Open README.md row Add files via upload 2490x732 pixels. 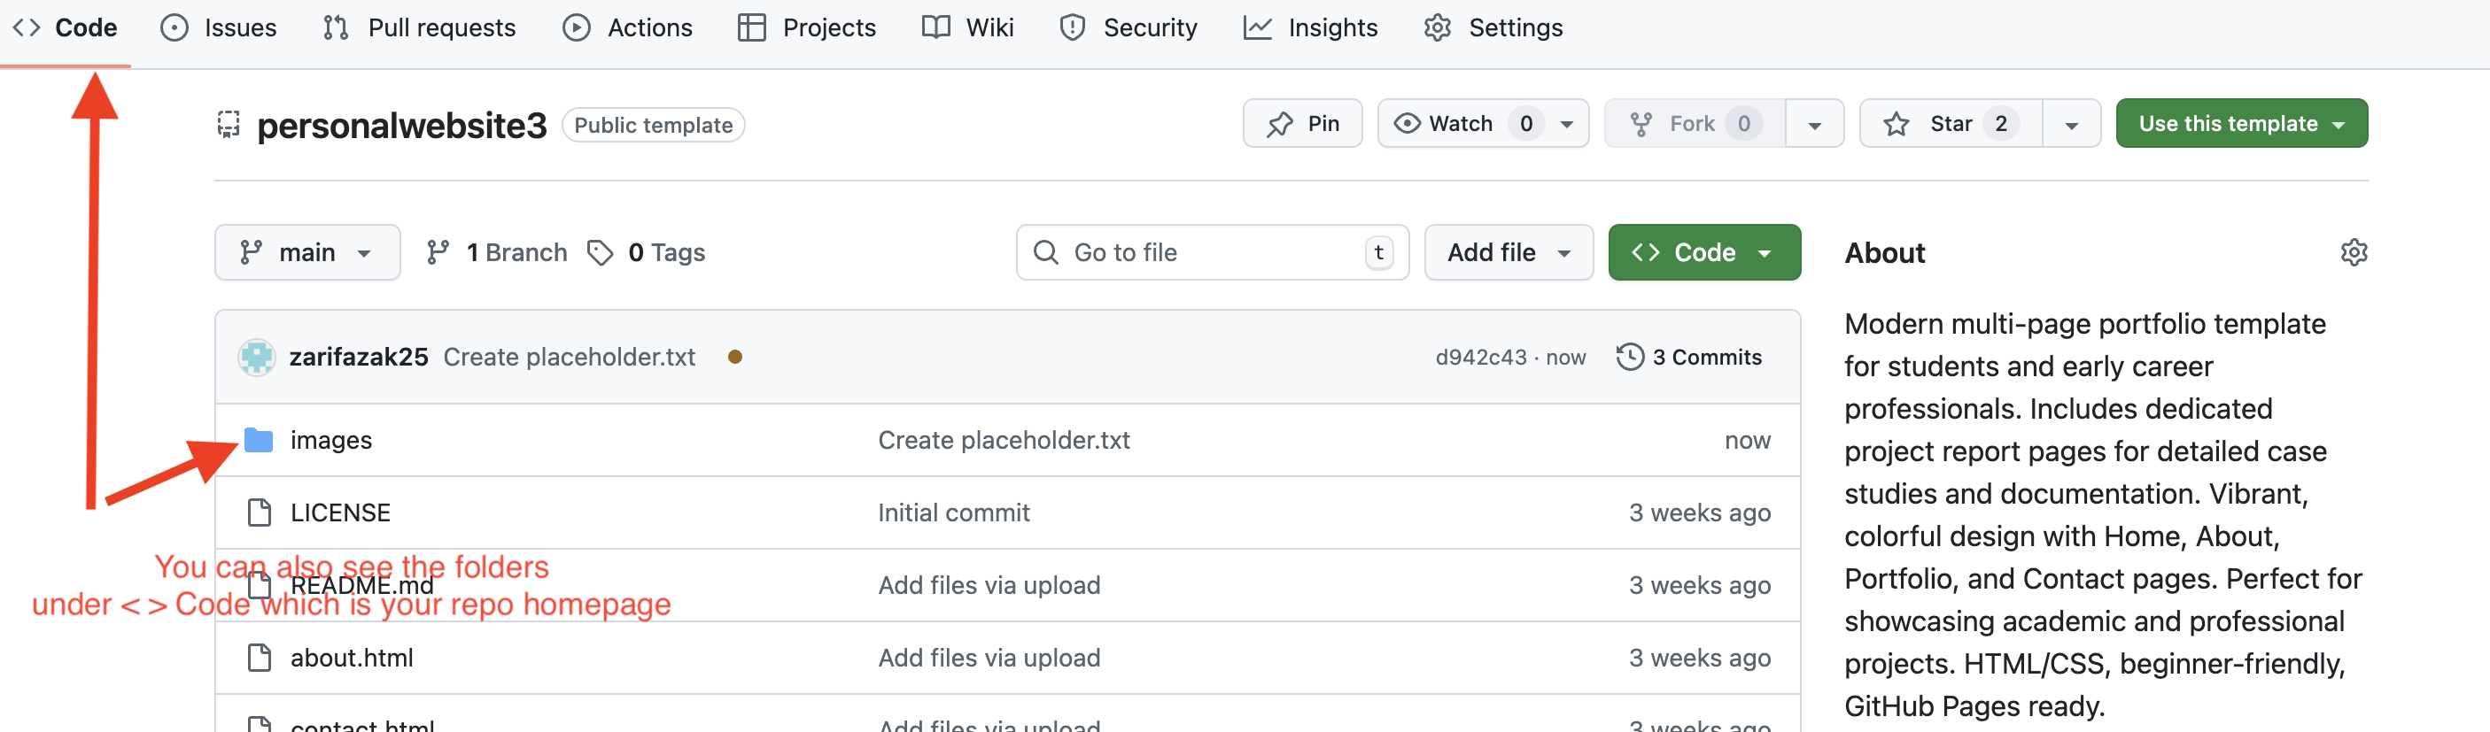989,585
